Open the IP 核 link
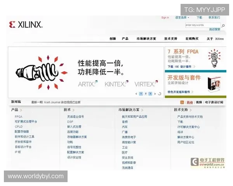Viewport: 233px width, 186px height. pyautogui.click(x=18, y=152)
